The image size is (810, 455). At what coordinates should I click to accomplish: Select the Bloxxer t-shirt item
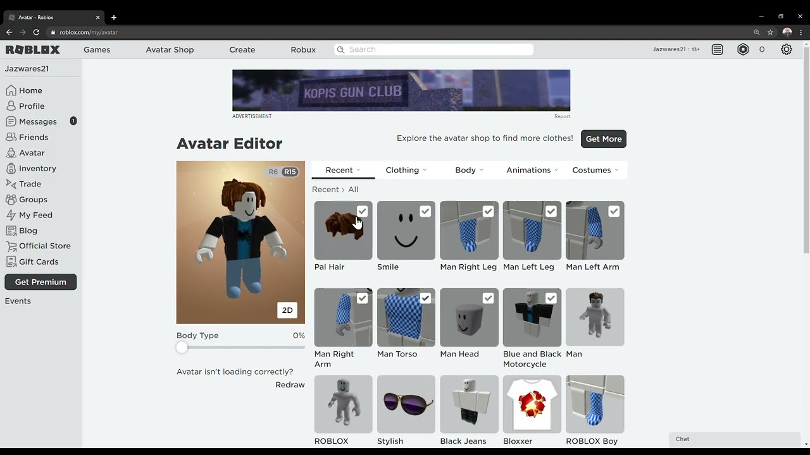(x=532, y=404)
